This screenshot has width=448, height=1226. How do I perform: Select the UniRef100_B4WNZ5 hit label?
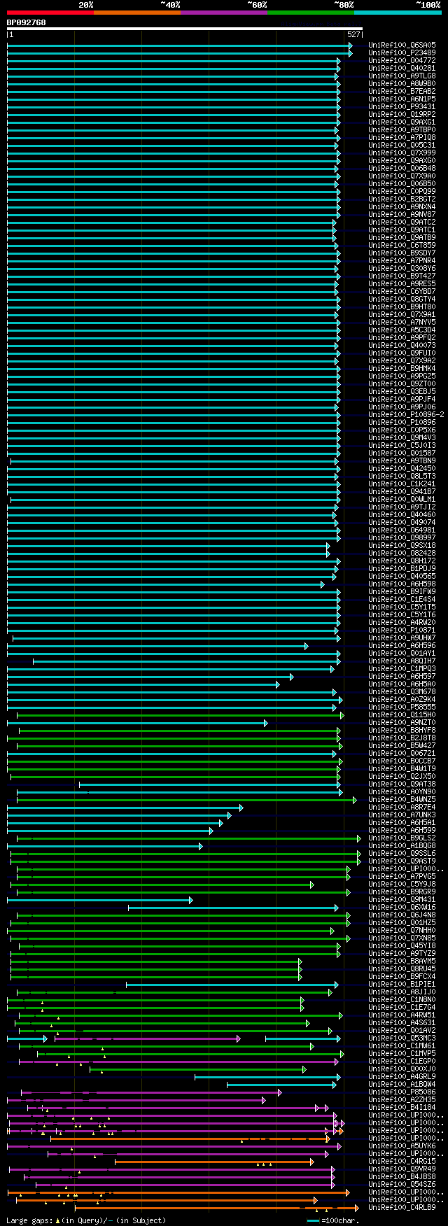402,800
